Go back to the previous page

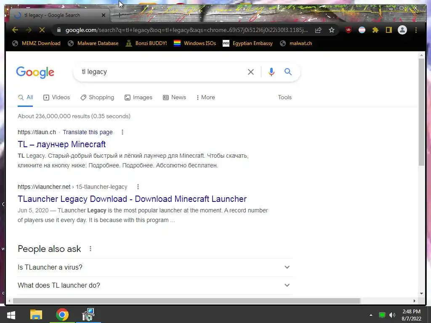[x=15, y=30]
